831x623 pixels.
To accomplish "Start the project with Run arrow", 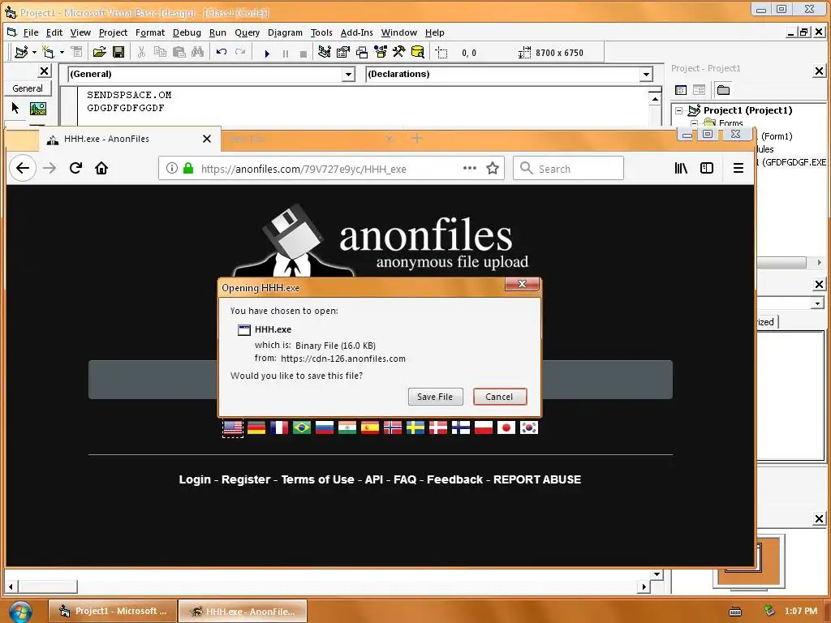I will 267,53.
